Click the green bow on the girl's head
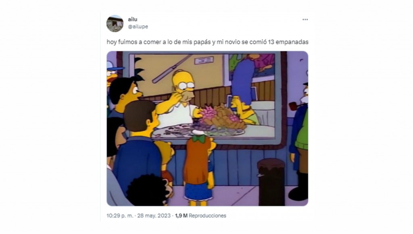Screen dimensions: 413x234 pos(198,139)
